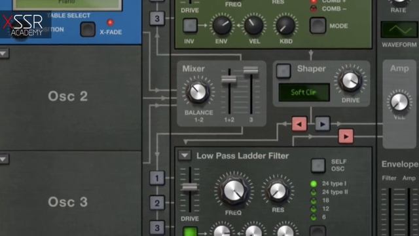Viewport: 419px width, 236px height.
Task: Click the gray right-arrow routing button
Action: [x=323, y=124]
